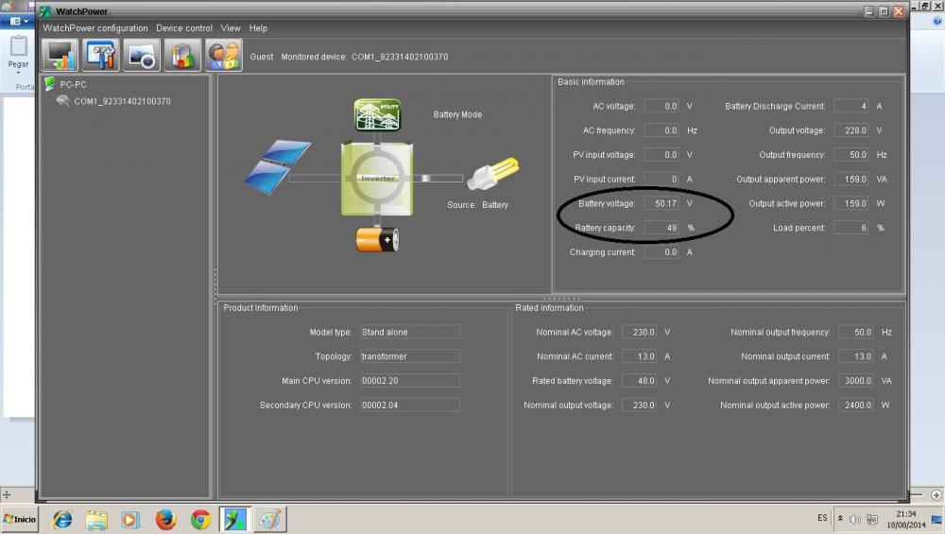Click the AC frequency value field

pos(661,130)
